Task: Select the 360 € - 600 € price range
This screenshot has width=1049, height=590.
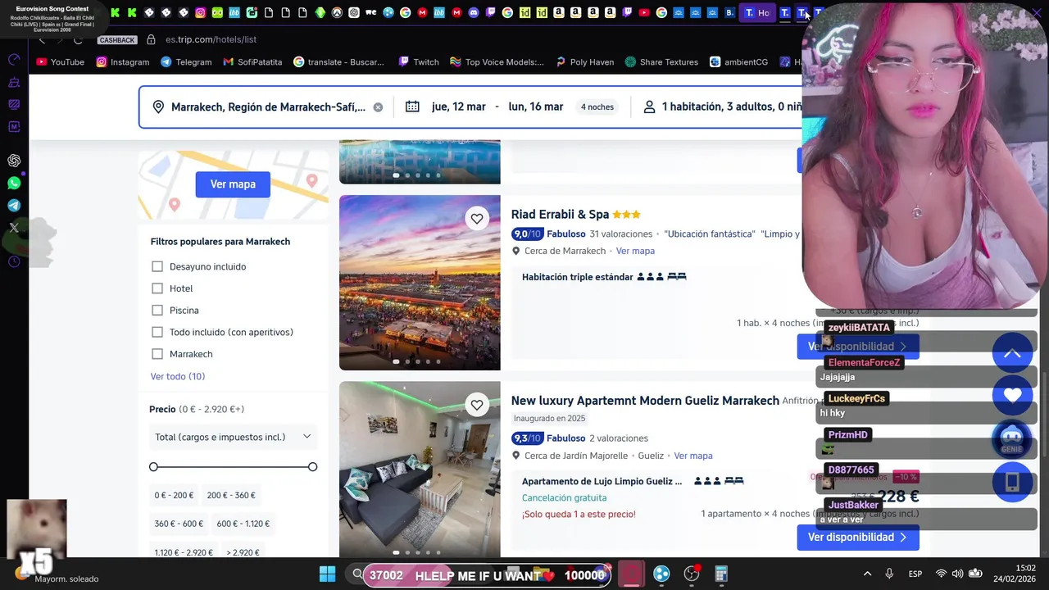Action: coord(179,524)
